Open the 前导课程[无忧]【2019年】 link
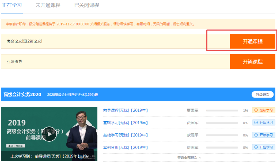Viewport: 277px width, 162px height. click(x=125, y=110)
